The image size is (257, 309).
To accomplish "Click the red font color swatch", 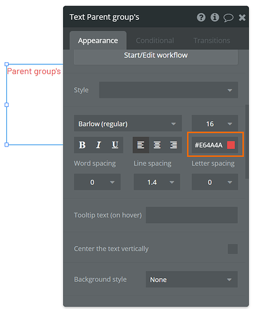I will pyautogui.click(x=231, y=145).
